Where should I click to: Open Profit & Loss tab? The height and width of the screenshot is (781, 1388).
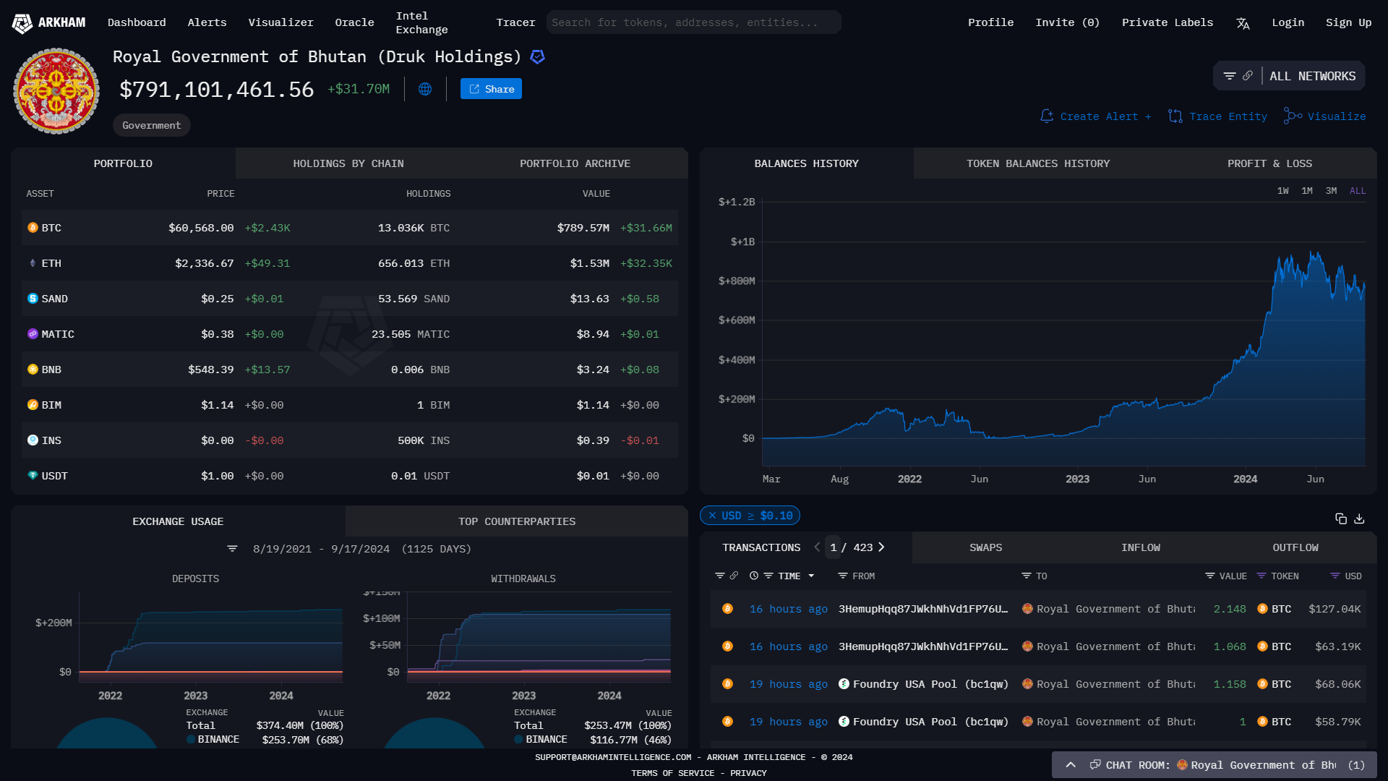1269,163
